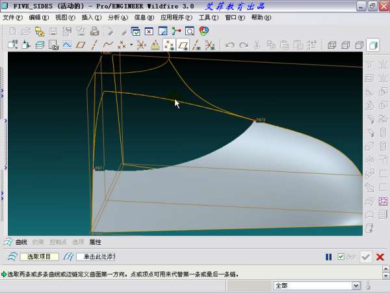The width and height of the screenshot is (390, 293).
Task: Toggle the feature preview checkbox
Action: pos(341,257)
